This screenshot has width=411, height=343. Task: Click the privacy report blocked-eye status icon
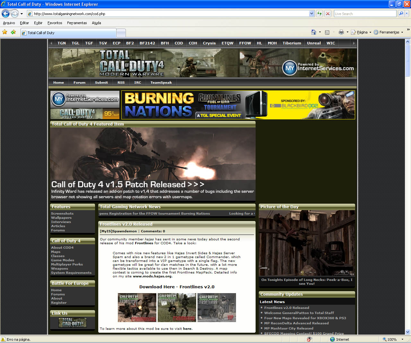309,339
